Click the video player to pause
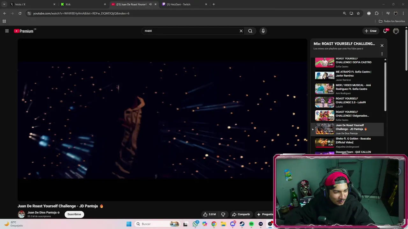 162,120
